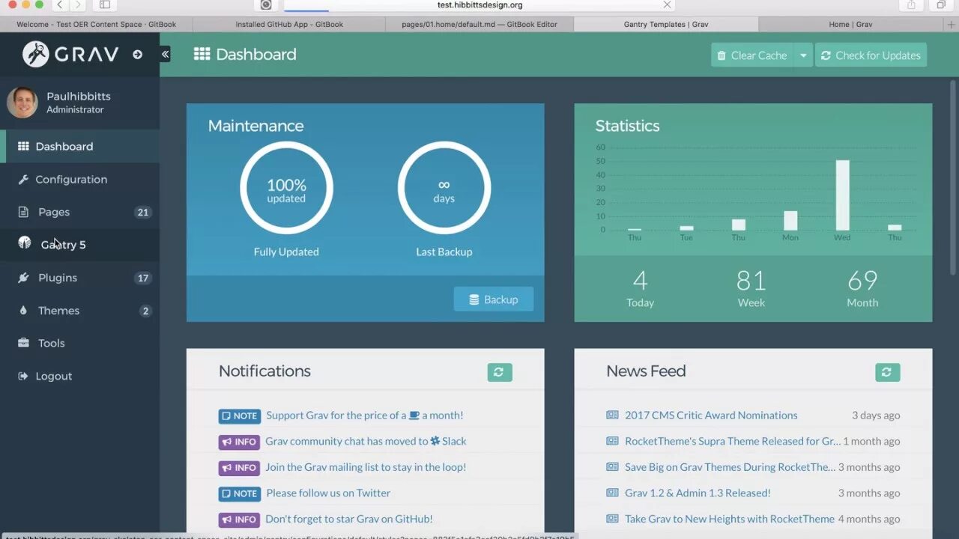Screen dimensions: 959x539
Task: Toggle the browser sidebar button
Action: [104, 4]
